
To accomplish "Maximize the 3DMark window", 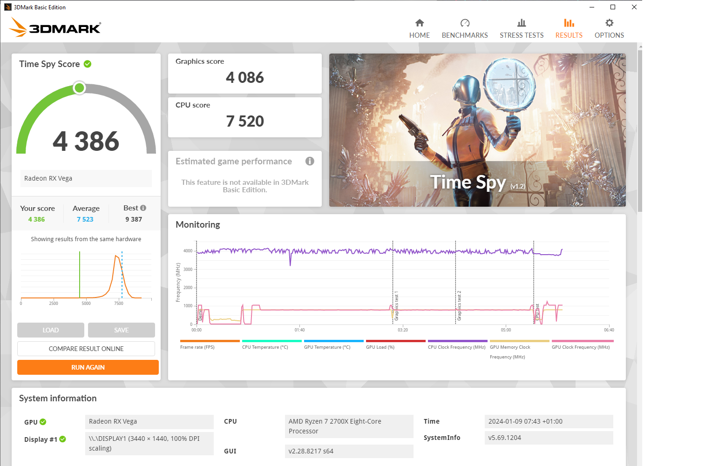I will point(613,7).
